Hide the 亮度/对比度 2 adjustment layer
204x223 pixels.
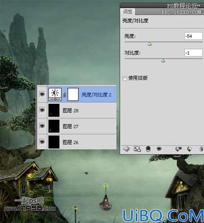[42, 94]
